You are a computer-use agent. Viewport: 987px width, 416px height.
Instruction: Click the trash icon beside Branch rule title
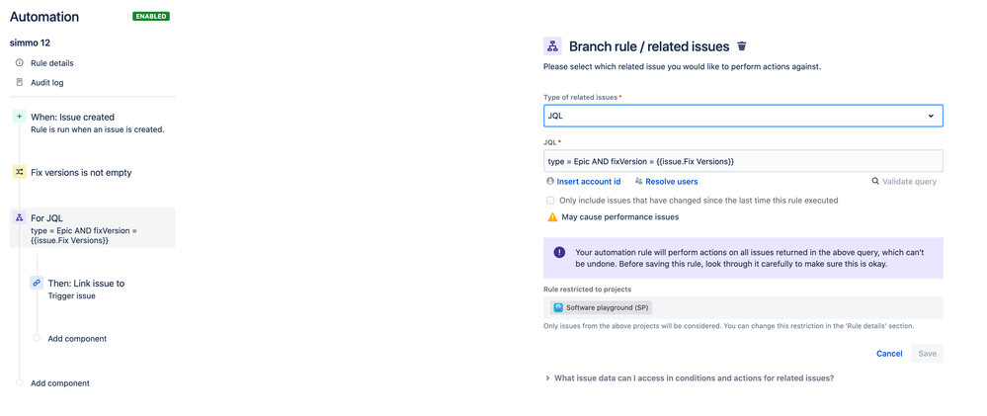click(742, 45)
